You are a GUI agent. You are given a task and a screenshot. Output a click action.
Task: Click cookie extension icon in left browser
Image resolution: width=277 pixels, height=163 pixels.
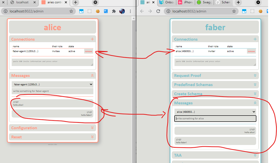pyautogui.click(x=98, y=11)
